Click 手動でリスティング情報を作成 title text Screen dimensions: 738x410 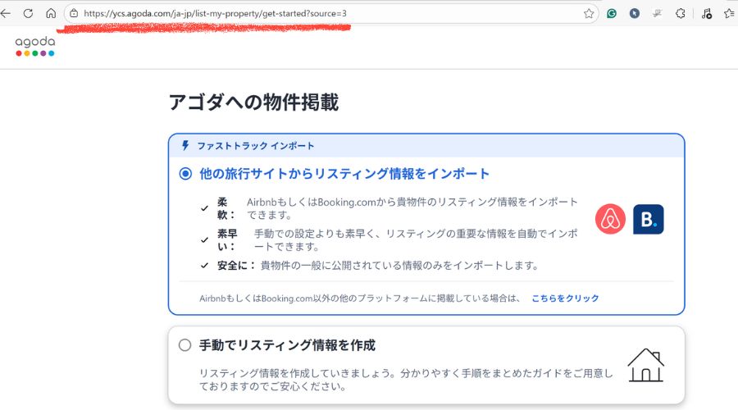[287, 345]
